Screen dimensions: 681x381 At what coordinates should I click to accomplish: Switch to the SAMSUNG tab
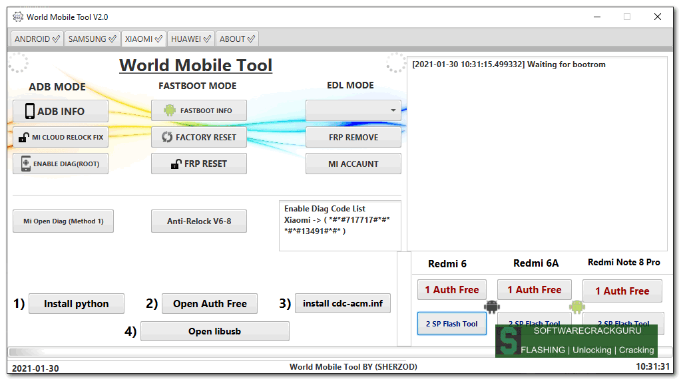92,39
